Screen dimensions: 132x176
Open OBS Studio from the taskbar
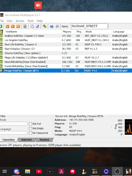click(x=117, y=171)
